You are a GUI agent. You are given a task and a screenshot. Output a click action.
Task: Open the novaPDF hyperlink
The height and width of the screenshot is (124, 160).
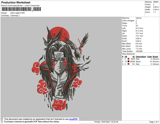73,119
